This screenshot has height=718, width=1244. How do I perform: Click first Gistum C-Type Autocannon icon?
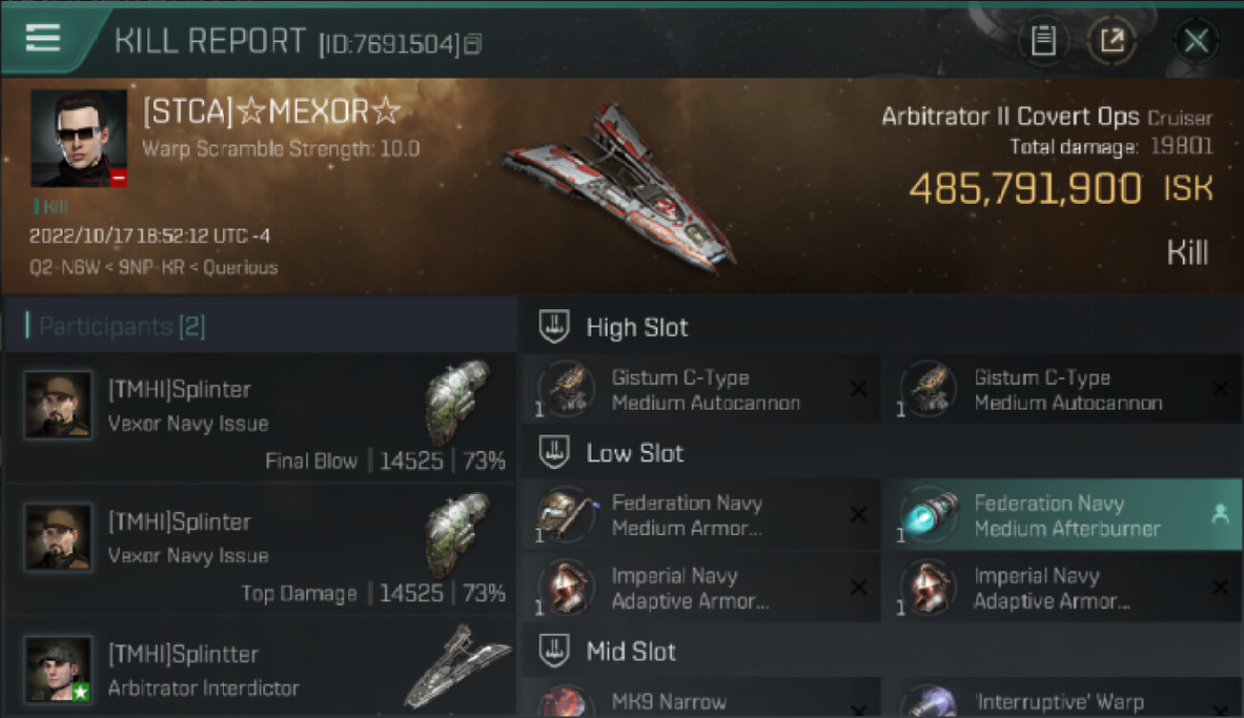point(566,390)
